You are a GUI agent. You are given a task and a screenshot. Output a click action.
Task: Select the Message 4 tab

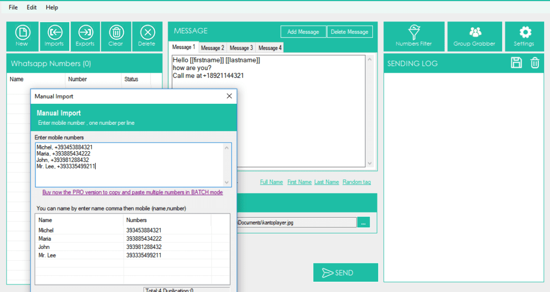[270, 48]
